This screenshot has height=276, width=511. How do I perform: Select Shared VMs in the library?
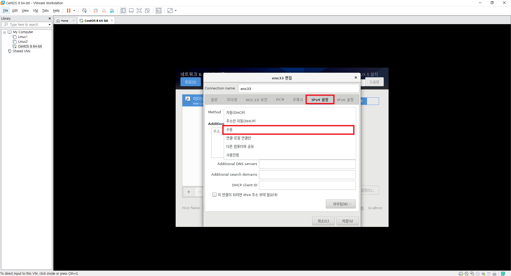22,51
